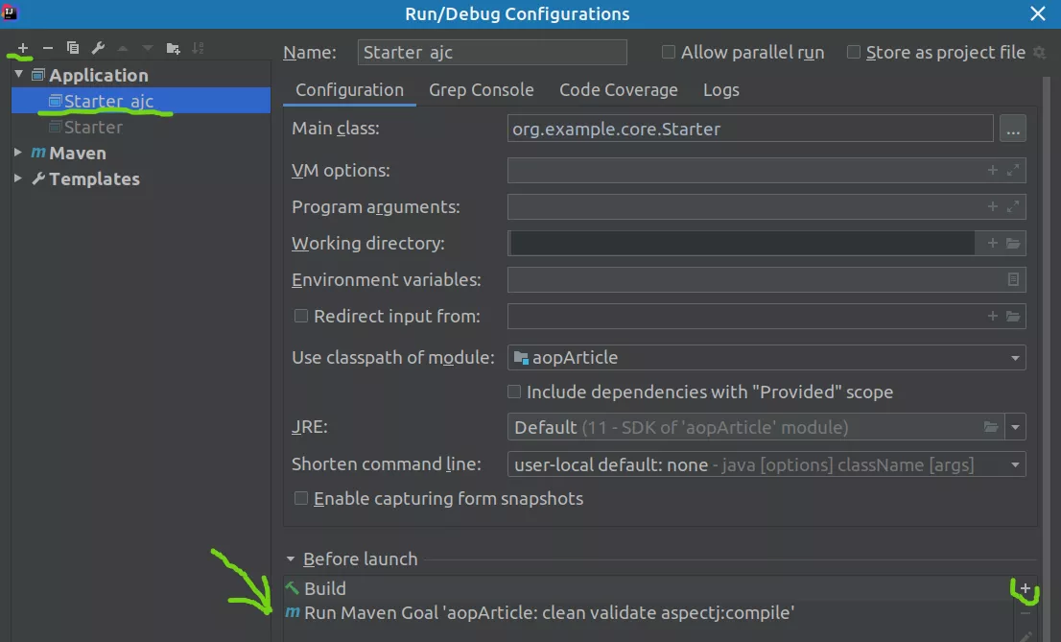Add a before launch task with plus icon
1061x642 pixels.
1025,588
